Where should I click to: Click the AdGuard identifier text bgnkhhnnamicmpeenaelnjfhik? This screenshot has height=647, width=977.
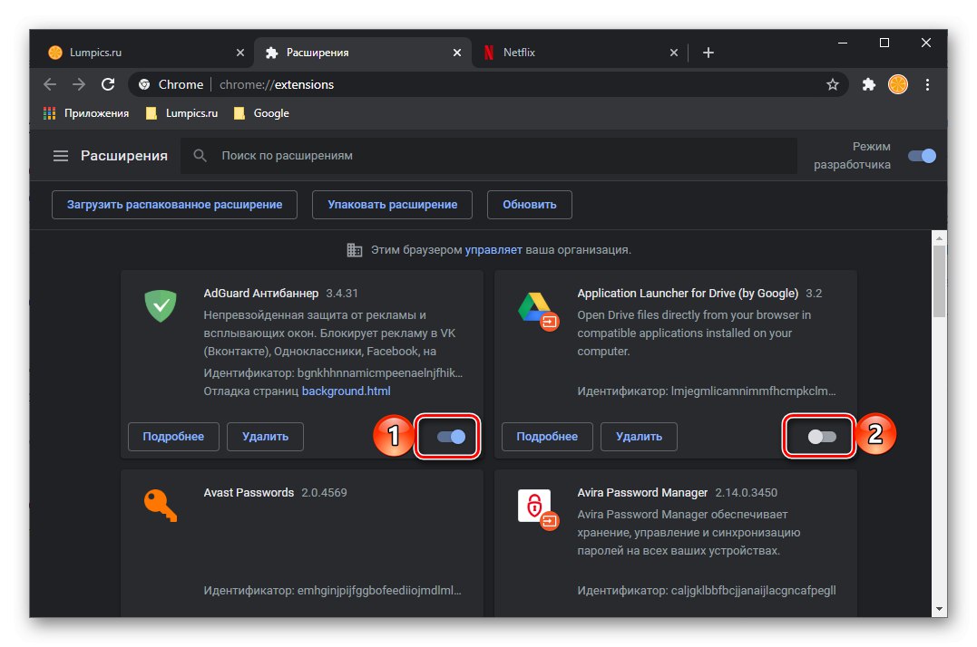(x=380, y=373)
